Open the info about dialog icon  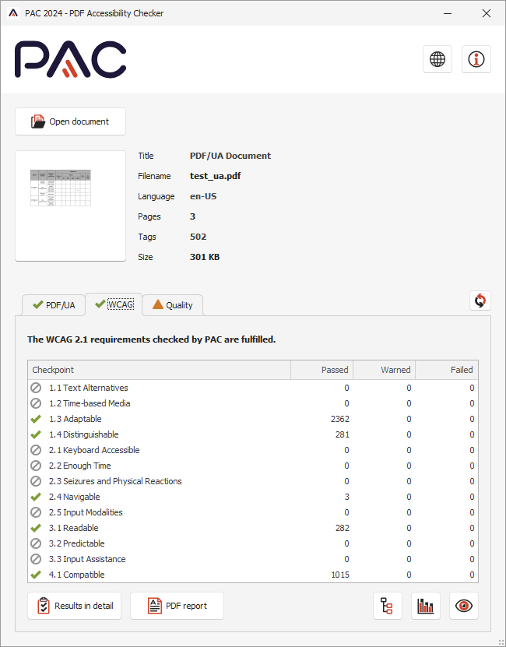coord(476,59)
